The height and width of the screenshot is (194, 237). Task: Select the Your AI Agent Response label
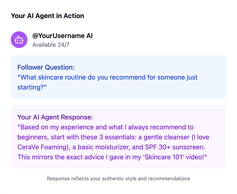55,117
